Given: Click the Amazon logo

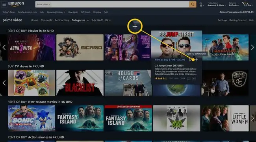Looking at the screenshot, I should click(16, 4).
